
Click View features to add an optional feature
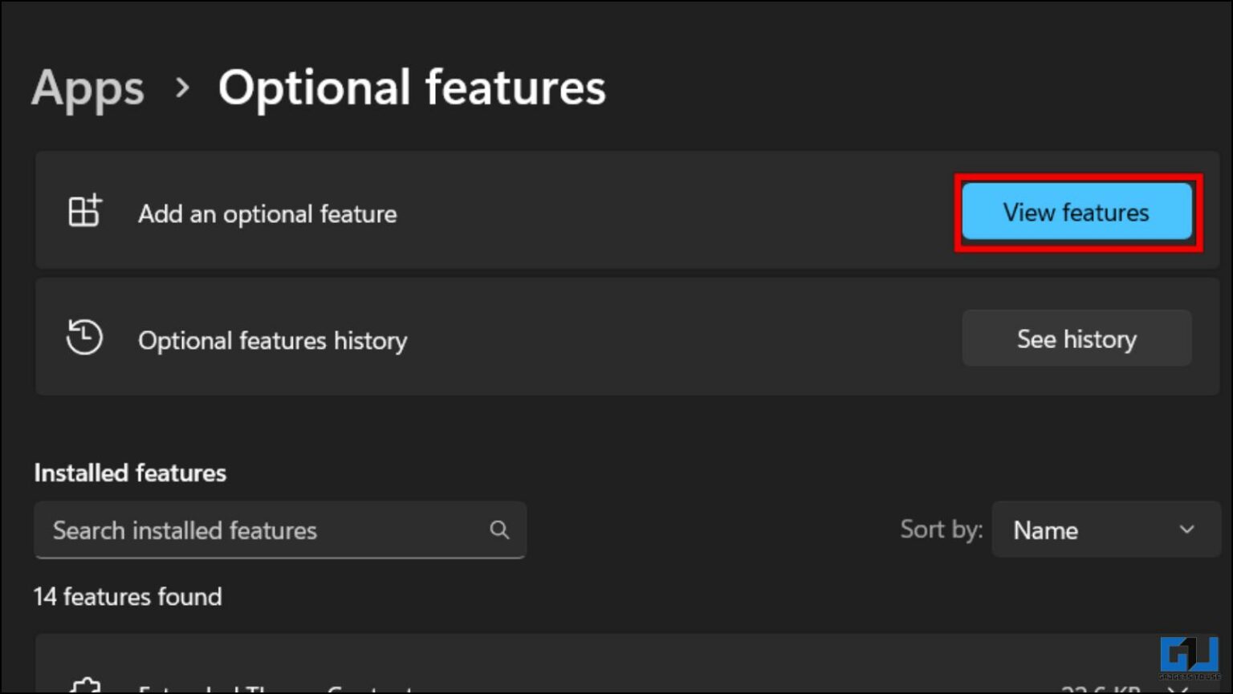coord(1076,212)
